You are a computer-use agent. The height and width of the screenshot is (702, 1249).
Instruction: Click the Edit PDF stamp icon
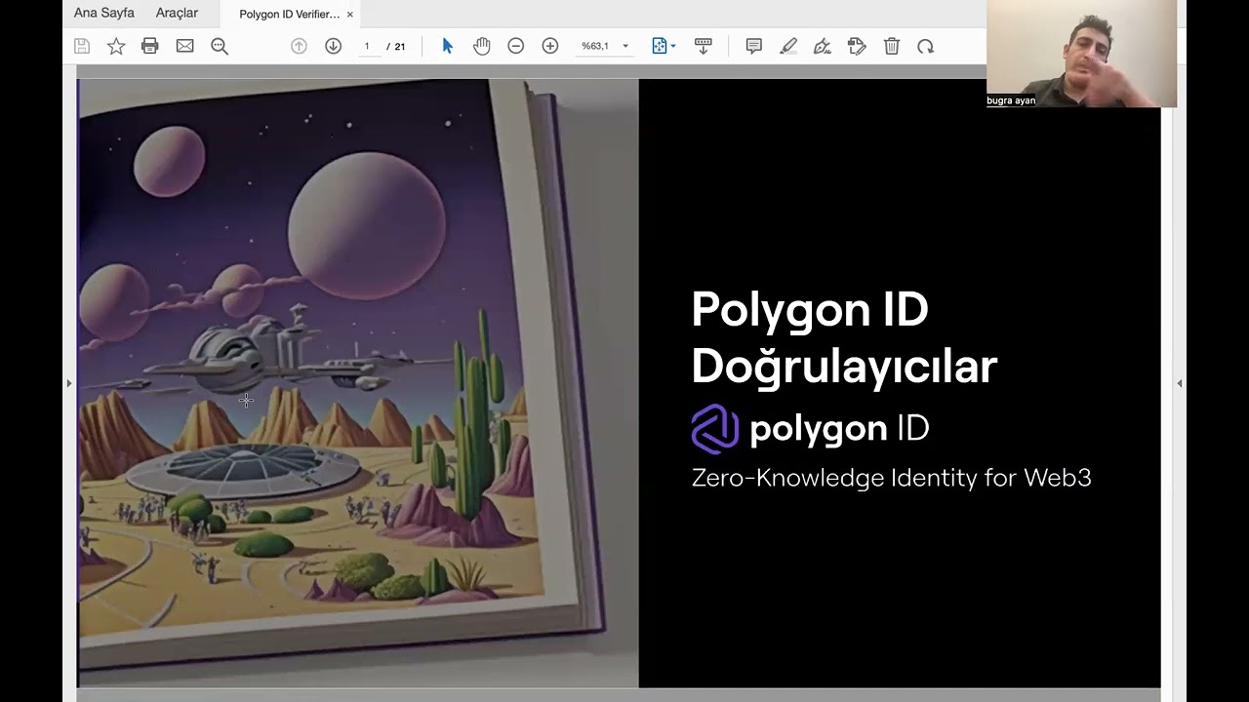[857, 46]
